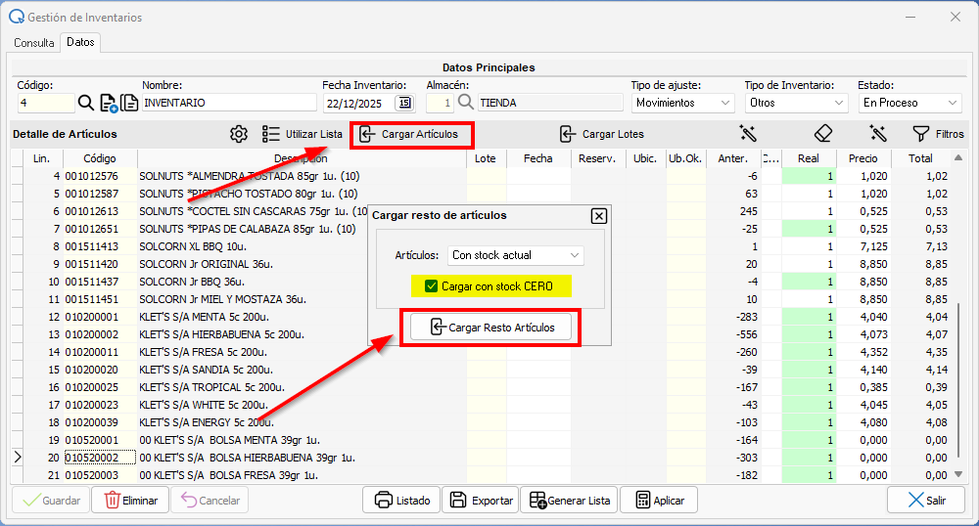Screen dimensions: 979x526
Task: Click the Listado print button
Action: (401, 501)
